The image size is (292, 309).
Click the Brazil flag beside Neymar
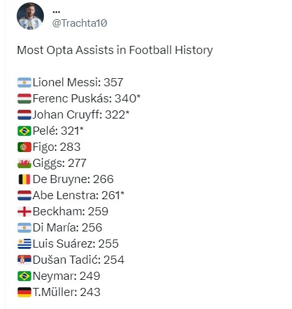click(24, 276)
